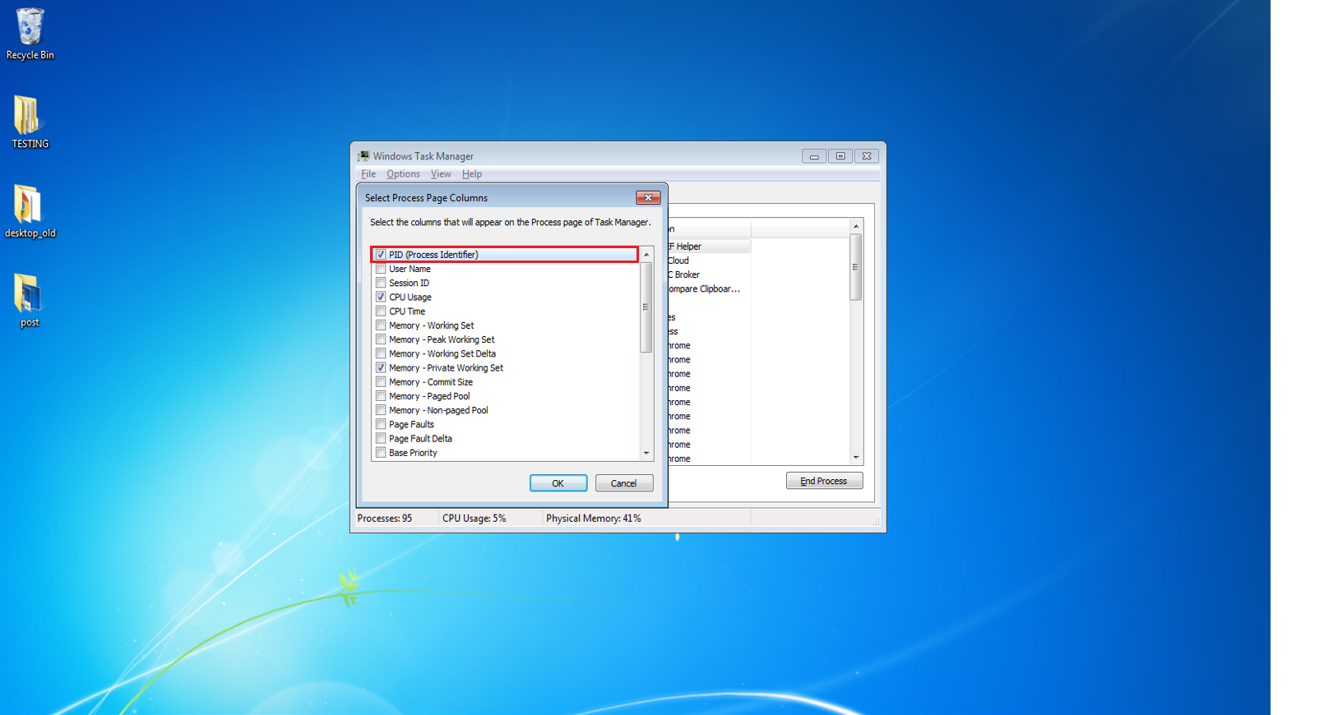Uncheck PID (Process Identifier) checkbox
Viewport: 1319px width, 715px height.
pos(381,255)
